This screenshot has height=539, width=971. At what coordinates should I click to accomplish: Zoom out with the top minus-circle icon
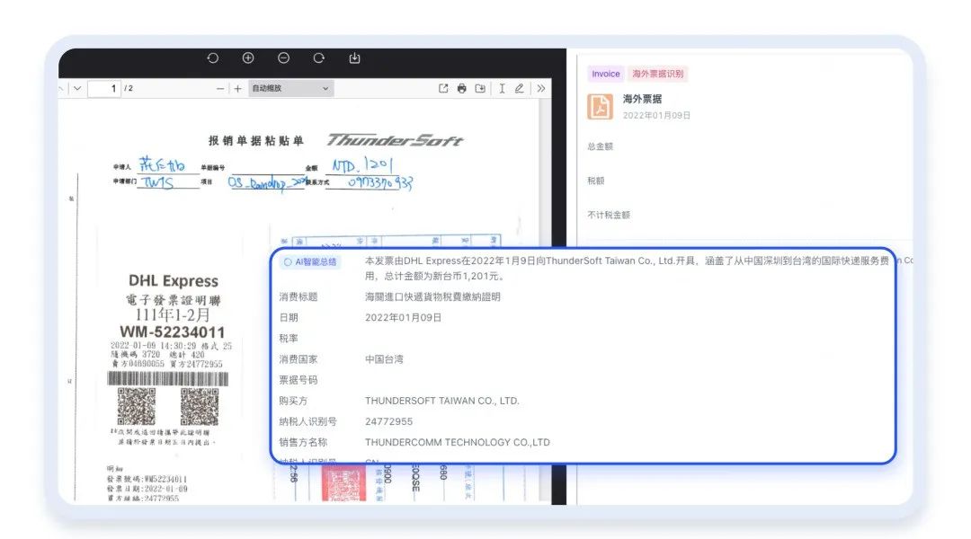click(283, 58)
